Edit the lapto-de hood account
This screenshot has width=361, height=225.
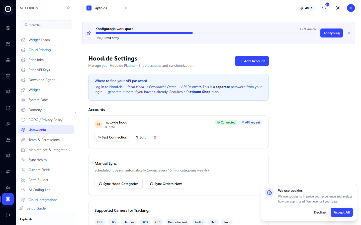141,137
